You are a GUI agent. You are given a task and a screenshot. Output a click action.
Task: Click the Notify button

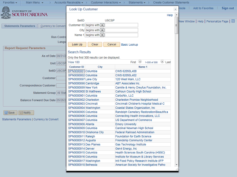pyautogui.click(x=26, y=112)
